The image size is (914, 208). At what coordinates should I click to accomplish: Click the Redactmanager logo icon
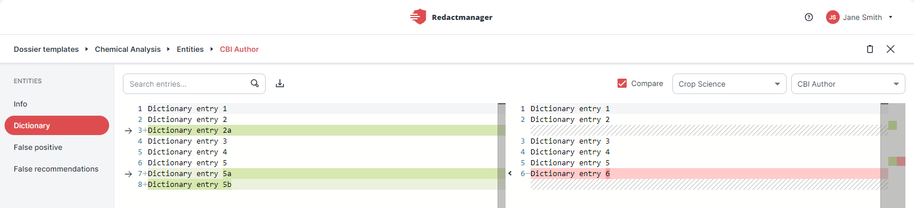coord(418,17)
